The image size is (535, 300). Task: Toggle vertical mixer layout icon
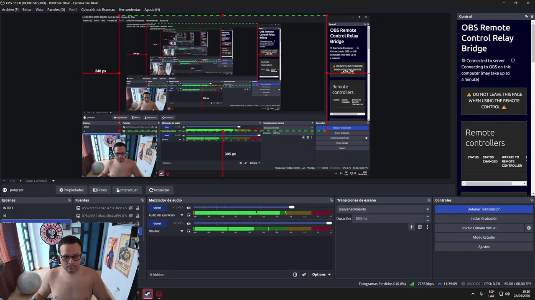pos(295,275)
